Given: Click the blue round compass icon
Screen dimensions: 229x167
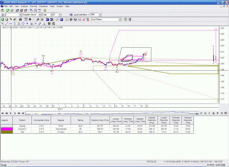Looking at the screenshot, I should [x=62, y=19].
